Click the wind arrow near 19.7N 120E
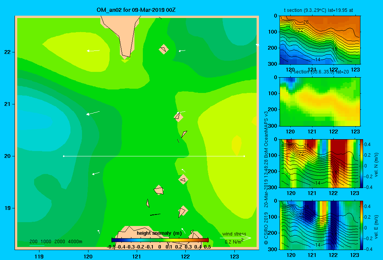383x260 pixels. pyautogui.click(x=96, y=174)
